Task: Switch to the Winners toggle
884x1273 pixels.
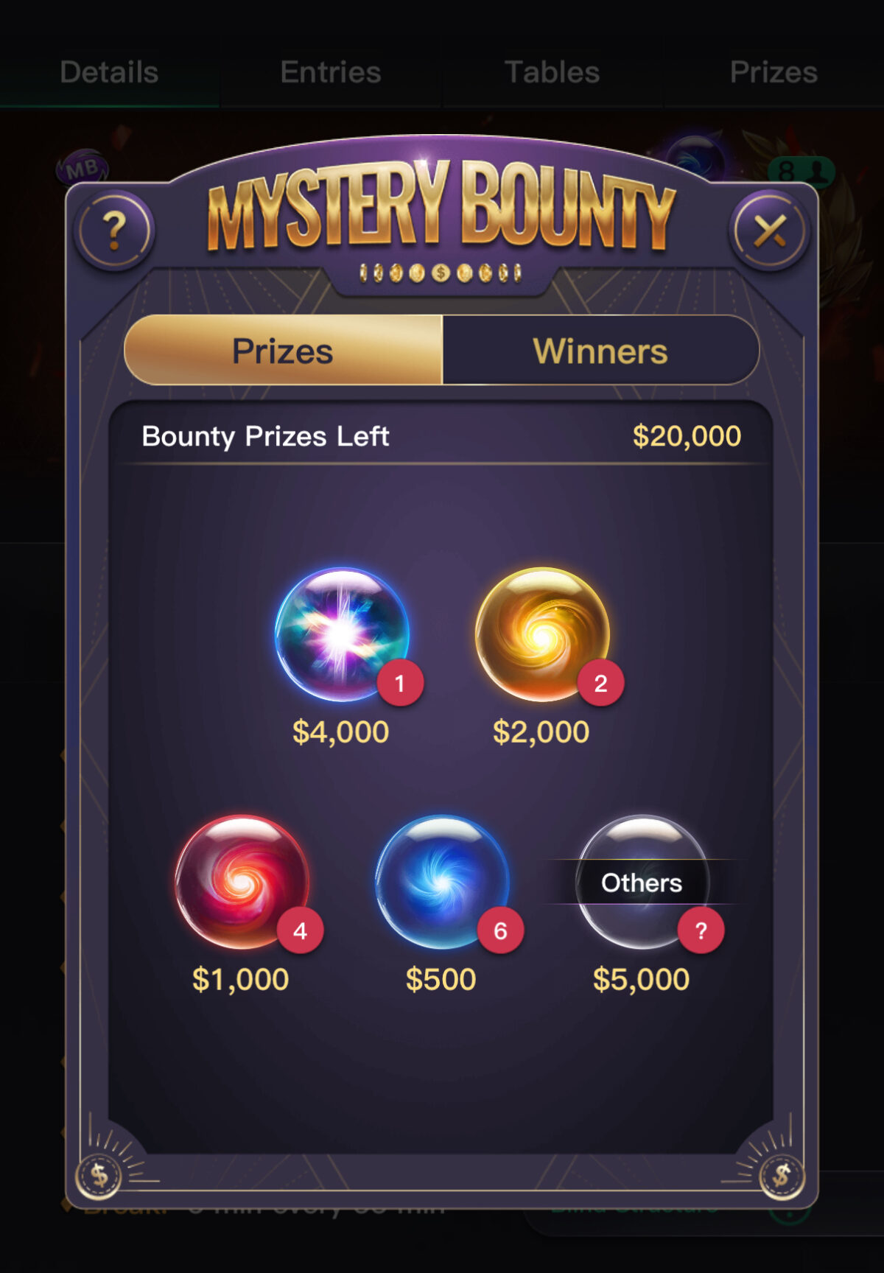Action: (x=600, y=351)
